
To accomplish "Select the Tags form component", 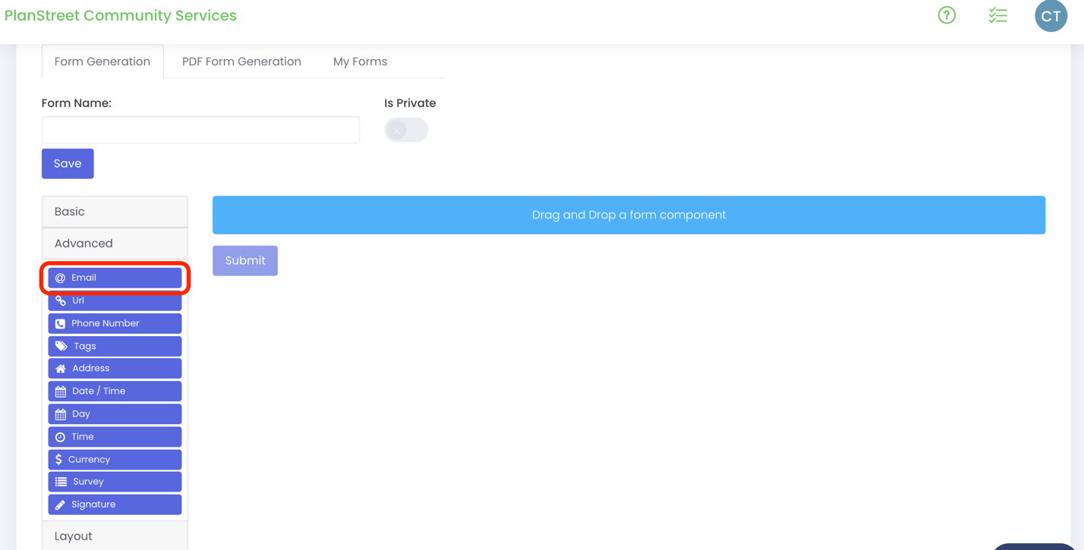I will click(115, 346).
